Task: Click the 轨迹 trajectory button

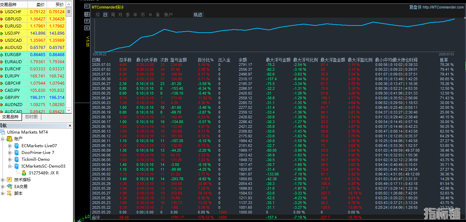Action: click(198, 15)
